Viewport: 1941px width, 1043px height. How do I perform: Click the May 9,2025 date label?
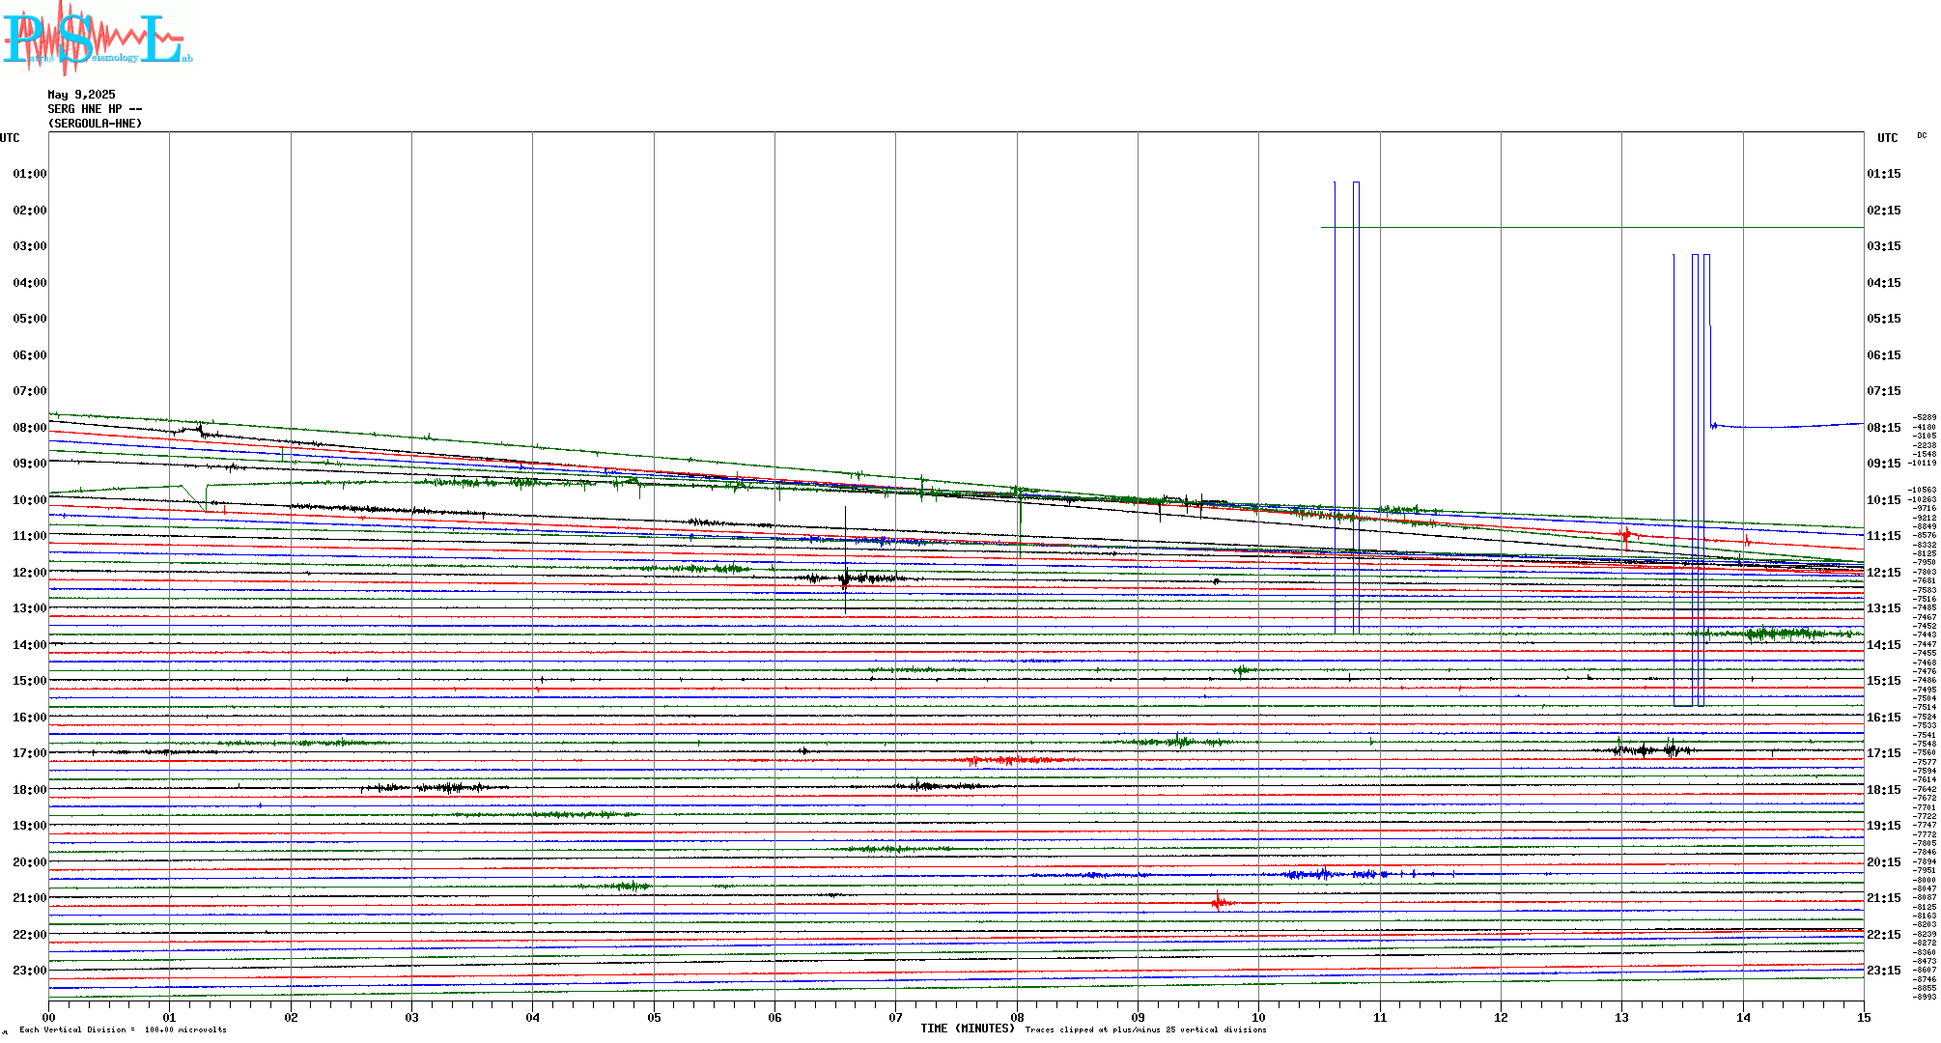coord(81,95)
